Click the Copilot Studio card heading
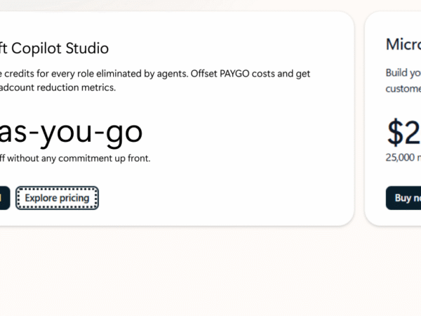The width and height of the screenshot is (421, 316). [x=55, y=48]
